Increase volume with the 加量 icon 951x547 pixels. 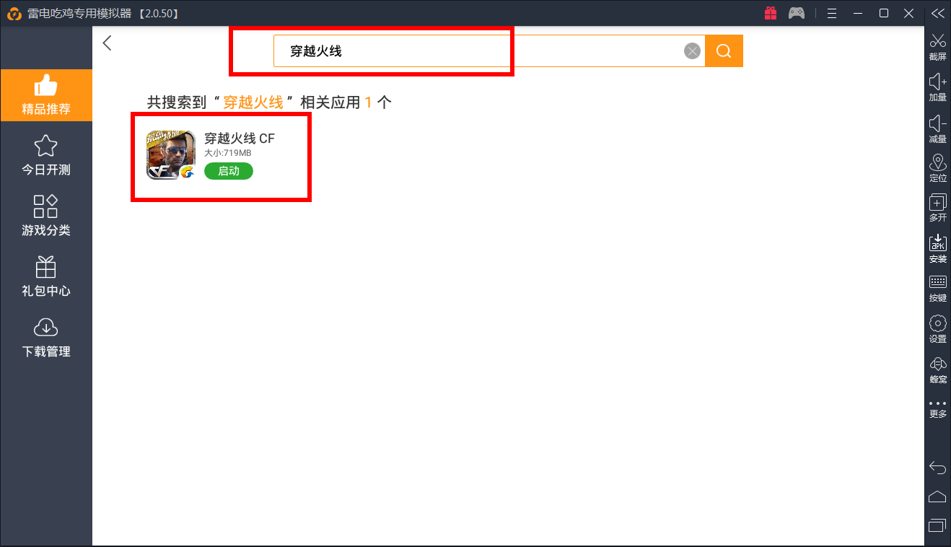pyautogui.click(x=937, y=85)
